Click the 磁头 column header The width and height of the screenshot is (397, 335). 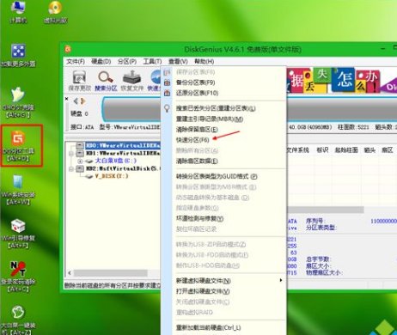[370, 150]
